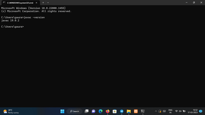The width and height of the screenshot is (205, 115).
Task: Click the cmd icon in the tab
Action: [x=4, y=3]
